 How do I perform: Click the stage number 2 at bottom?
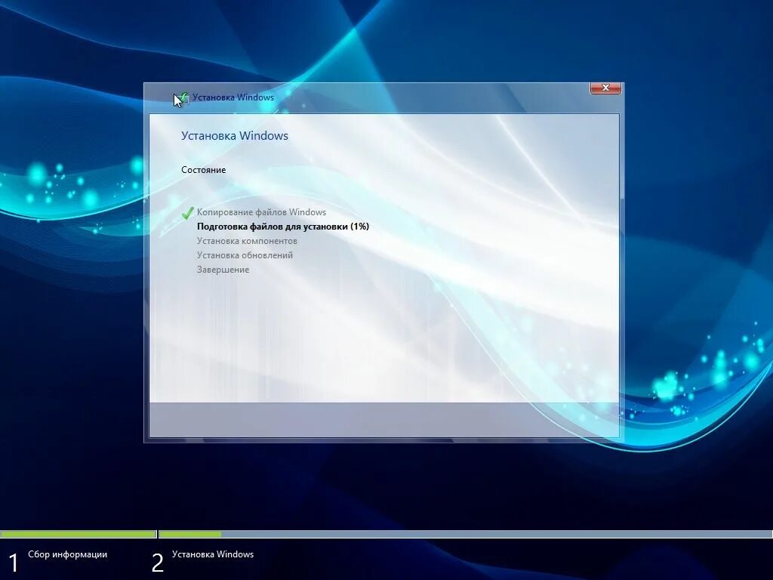[157, 563]
